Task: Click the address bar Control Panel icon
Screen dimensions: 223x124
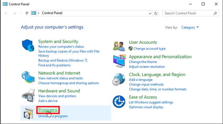Action: 34,13
